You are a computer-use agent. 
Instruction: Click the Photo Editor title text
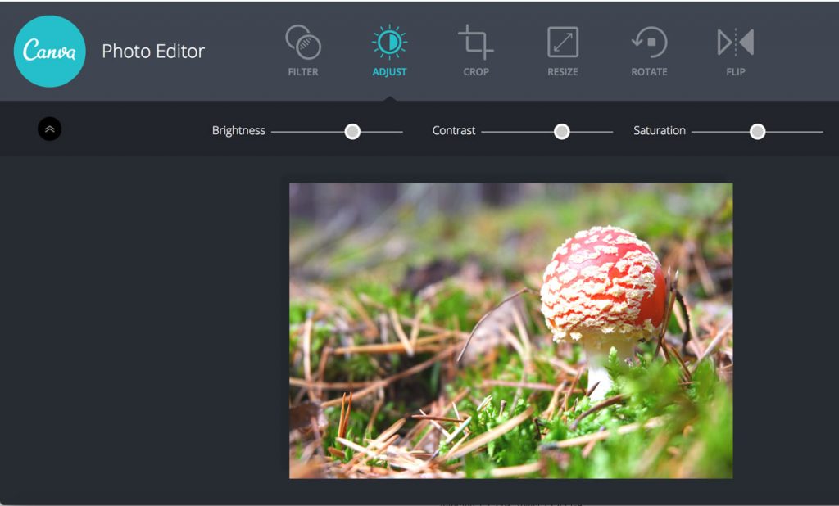tap(153, 51)
